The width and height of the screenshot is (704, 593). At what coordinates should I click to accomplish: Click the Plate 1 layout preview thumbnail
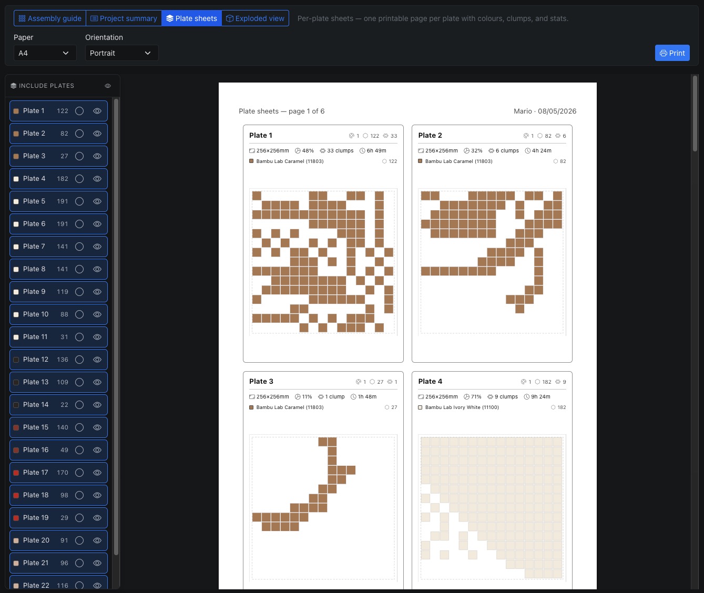point(323,262)
